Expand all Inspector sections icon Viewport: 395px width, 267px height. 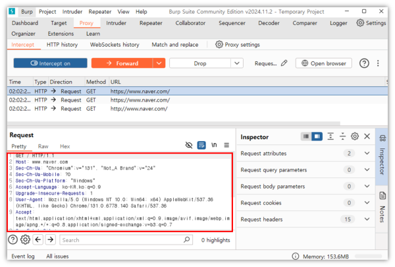(x=330, y=136)
